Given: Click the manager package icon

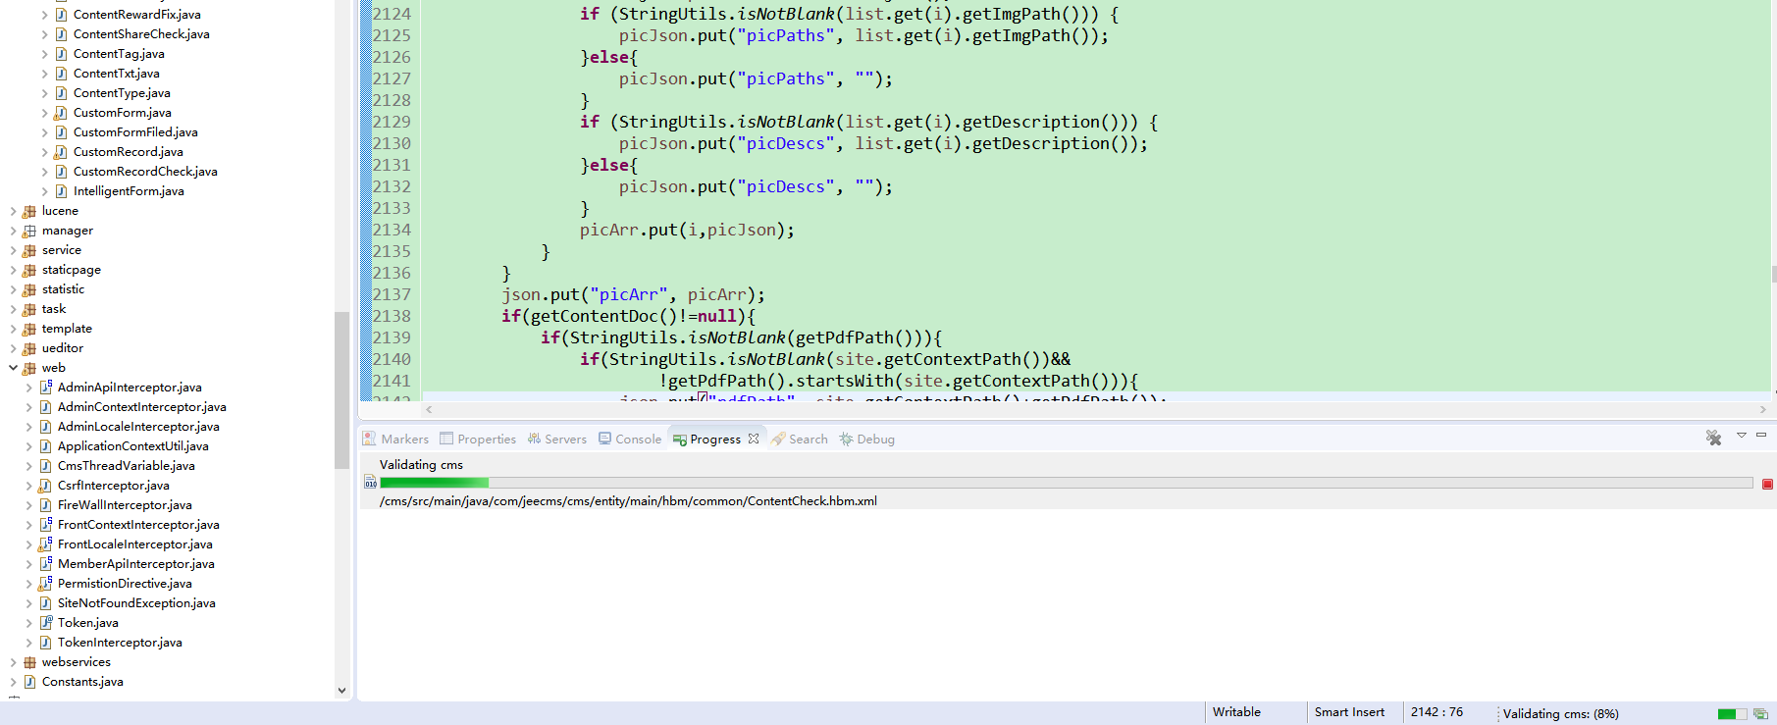Looking at the screenshot, I should pos(29,231).
